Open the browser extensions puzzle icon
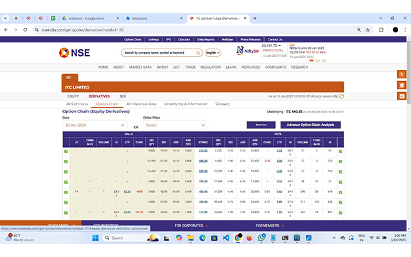The height and width of the screenshot is (257, 411). coord(381,30)
